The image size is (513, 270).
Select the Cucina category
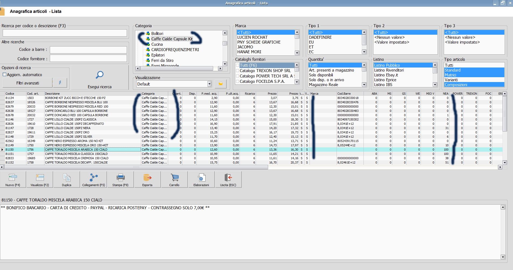point(157,44)
